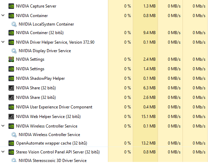The image size is (221, 164).
Task: Collapse the Stereo Vision Control Panel group
Action: (3, 152)
